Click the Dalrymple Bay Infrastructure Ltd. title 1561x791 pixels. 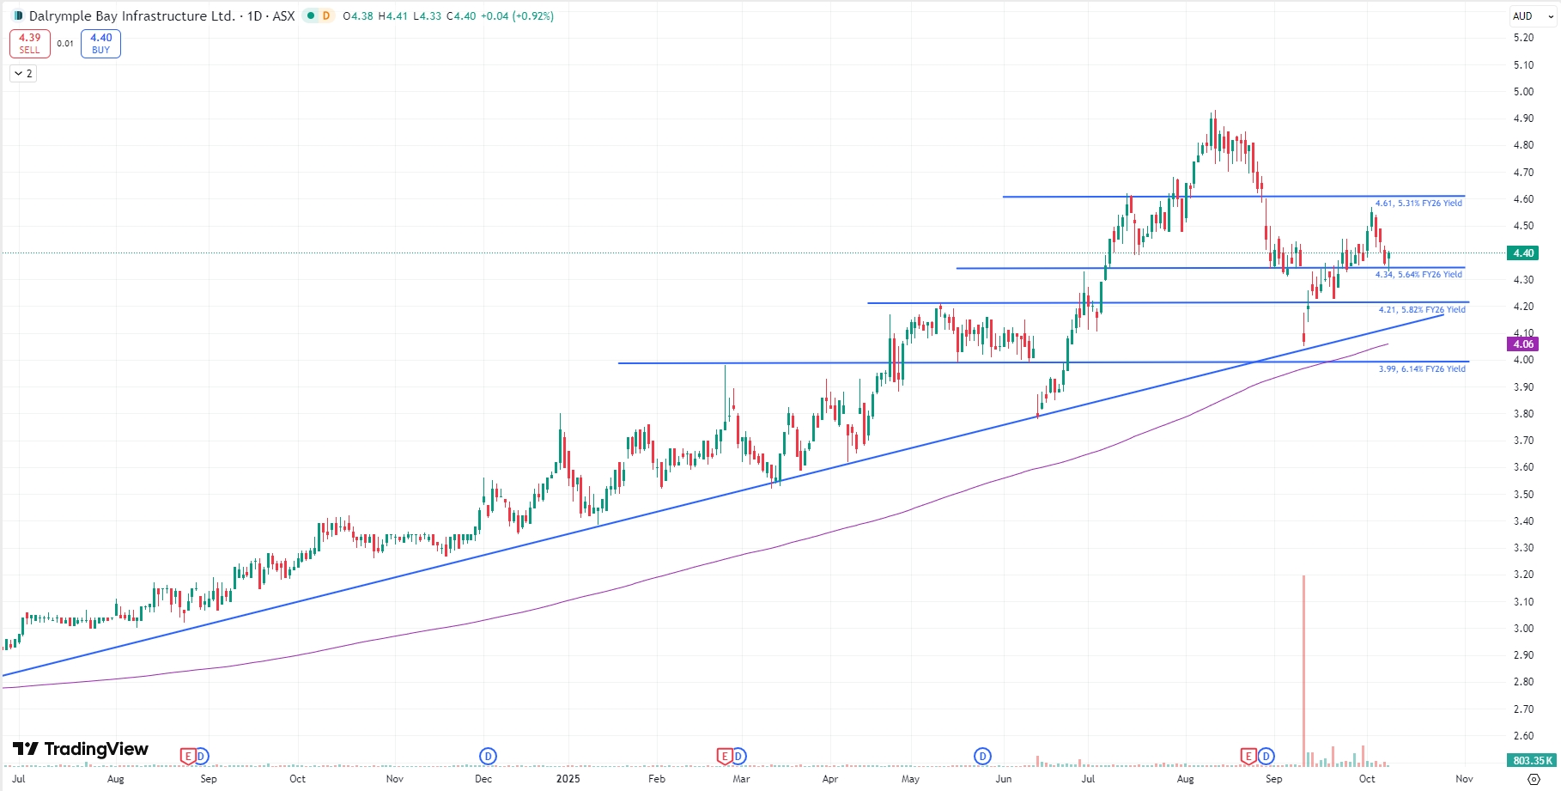pyautogui.click(x=131, y=15)
